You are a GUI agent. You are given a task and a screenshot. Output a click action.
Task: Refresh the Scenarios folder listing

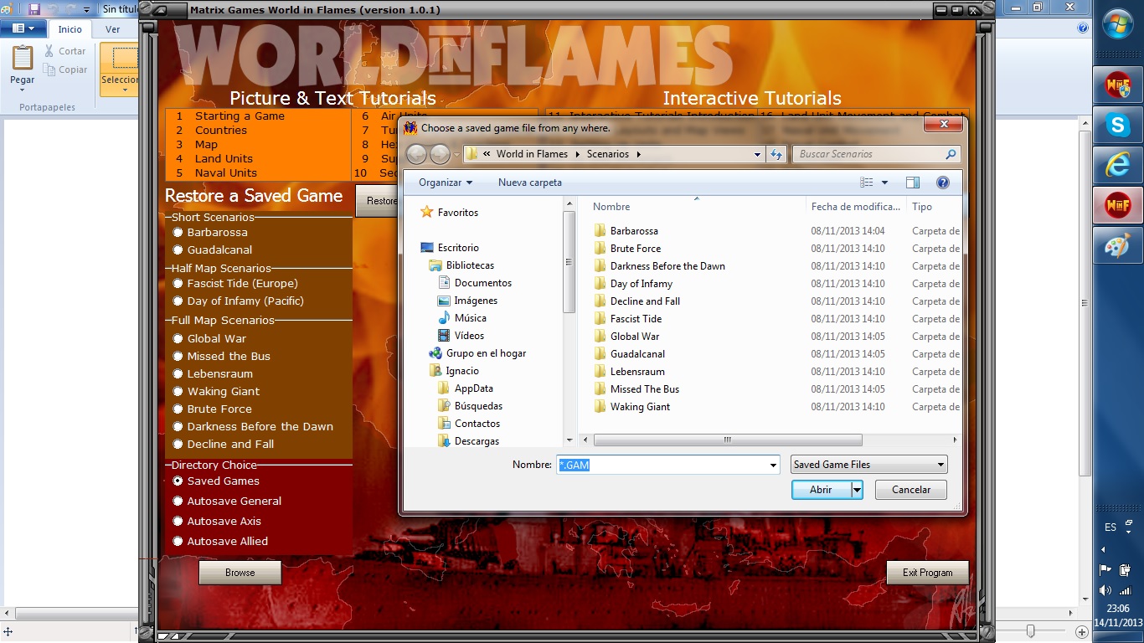(x=776, y=154)
